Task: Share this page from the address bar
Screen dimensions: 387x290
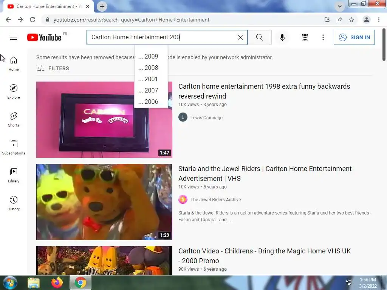Action: tap(339, 20)
